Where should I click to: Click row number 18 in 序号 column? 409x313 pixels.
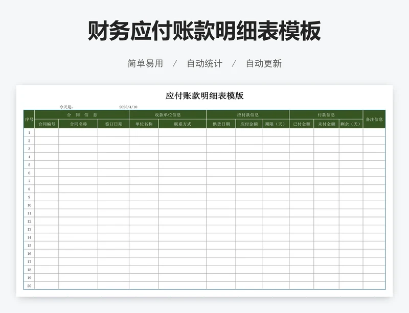[29, 270]
